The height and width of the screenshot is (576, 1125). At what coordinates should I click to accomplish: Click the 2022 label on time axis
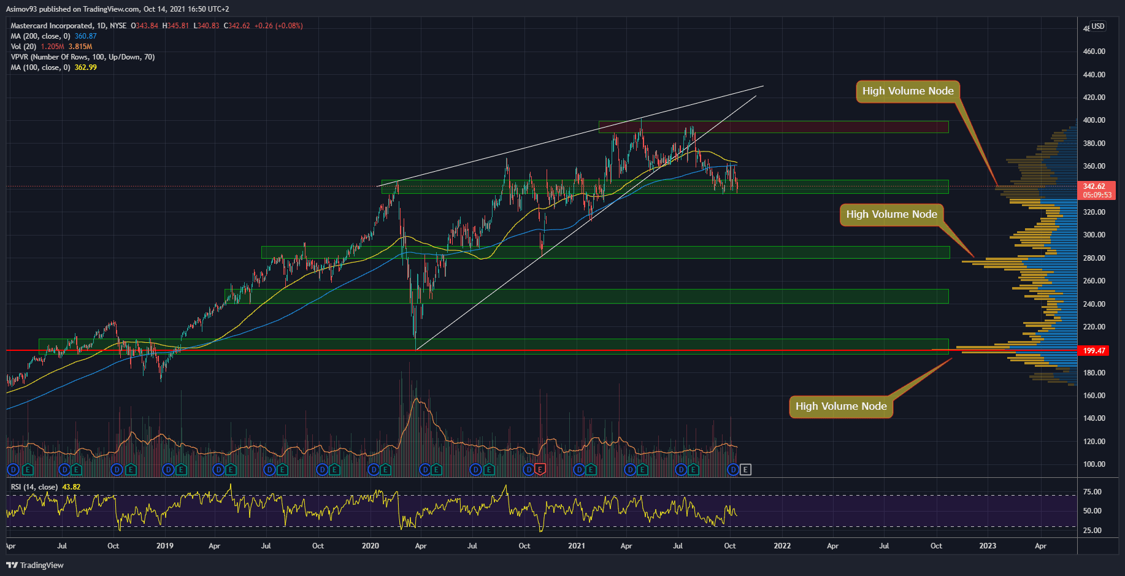[x=782, y=546]
